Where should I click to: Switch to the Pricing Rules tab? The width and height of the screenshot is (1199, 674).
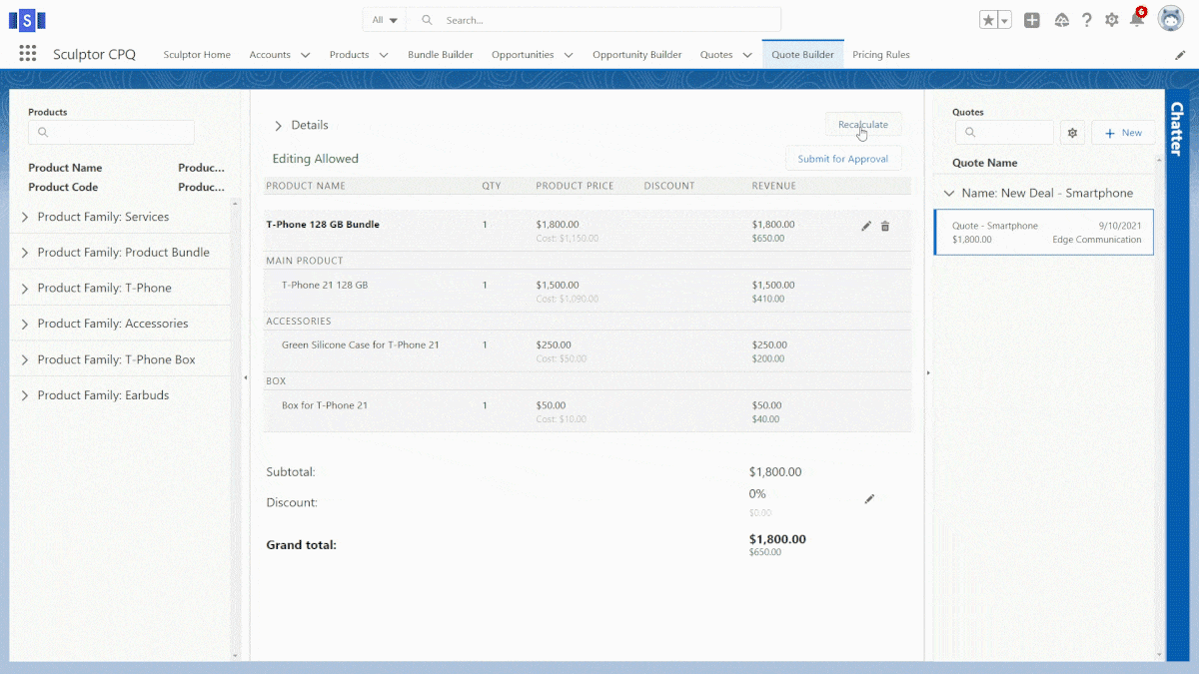coord(880,55)
